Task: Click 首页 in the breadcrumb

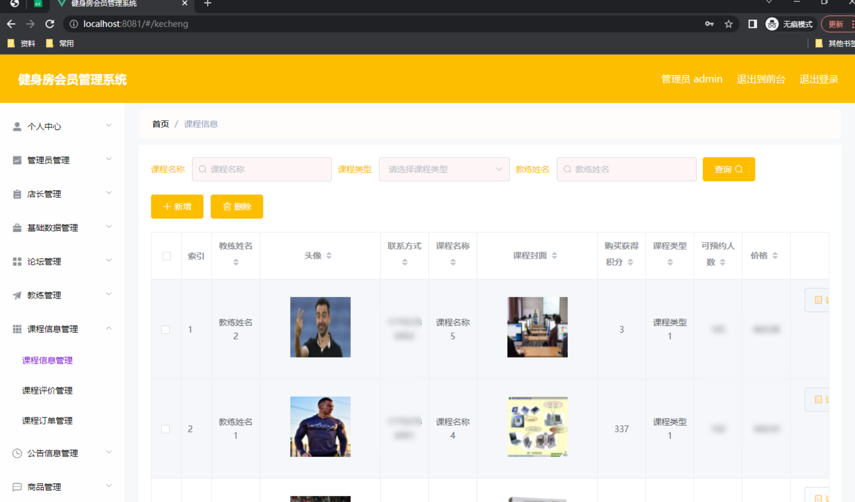Action: point(161,124)
